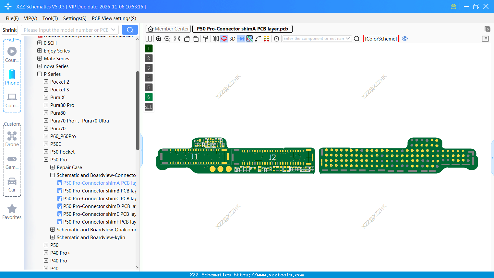
Task: Open the split window view tool
Action: click(x=149, y=39)
